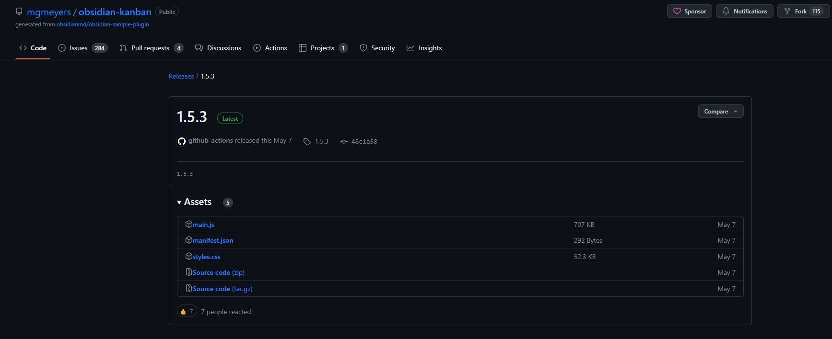This screenshot has width=832, height=339.
Task: Click the Assets count badge 5
Action: click(228, 203)
